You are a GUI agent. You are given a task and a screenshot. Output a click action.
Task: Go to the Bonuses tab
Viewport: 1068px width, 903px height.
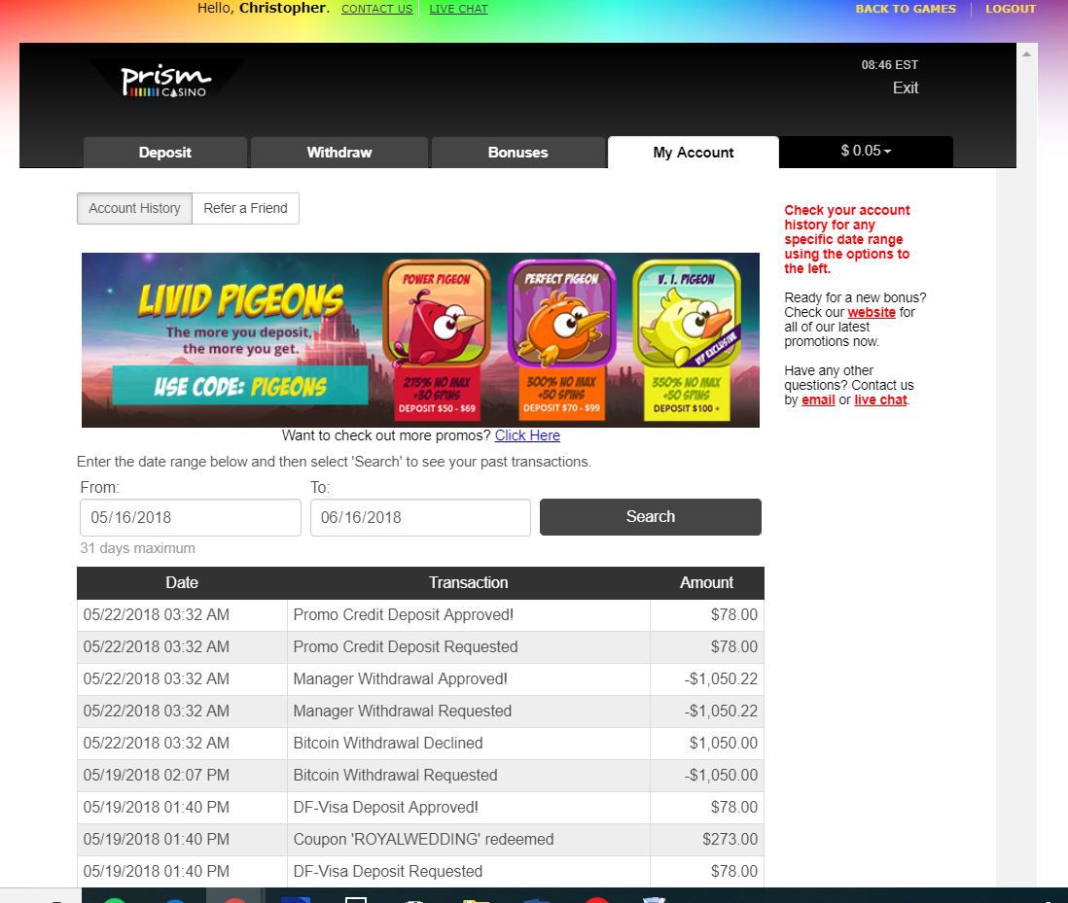[517, 153]
